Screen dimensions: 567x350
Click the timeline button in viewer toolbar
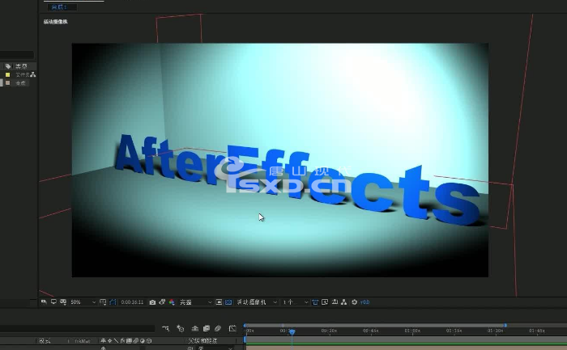point(335,302)
